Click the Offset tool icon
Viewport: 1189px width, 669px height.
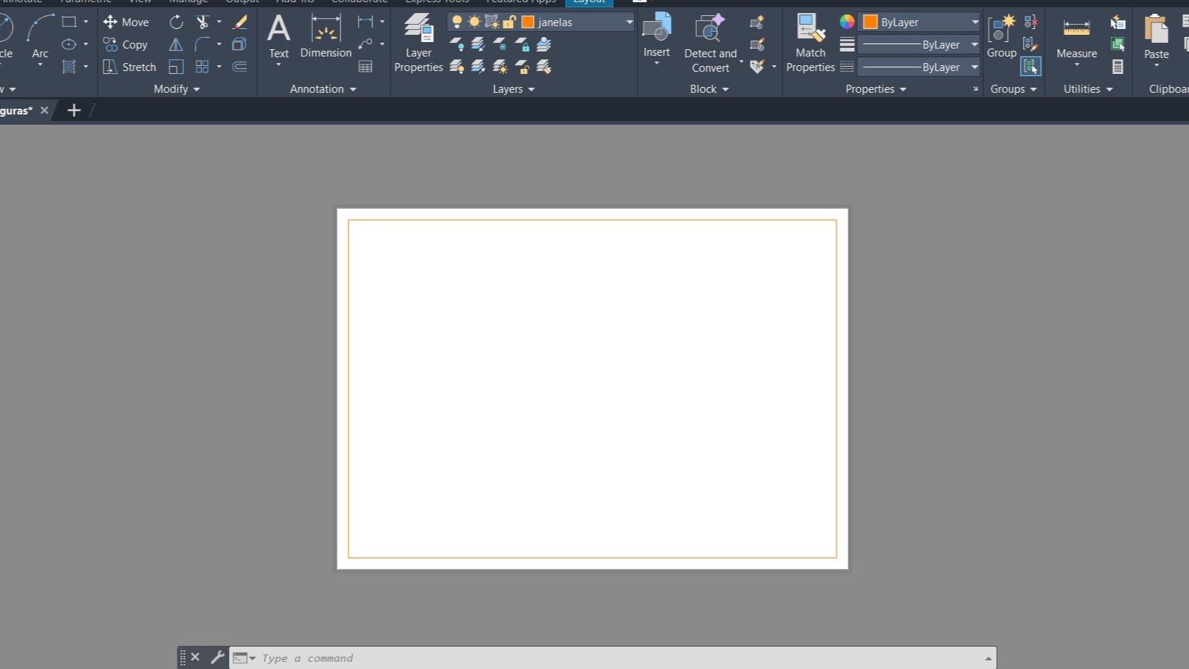tap(240, 67)
